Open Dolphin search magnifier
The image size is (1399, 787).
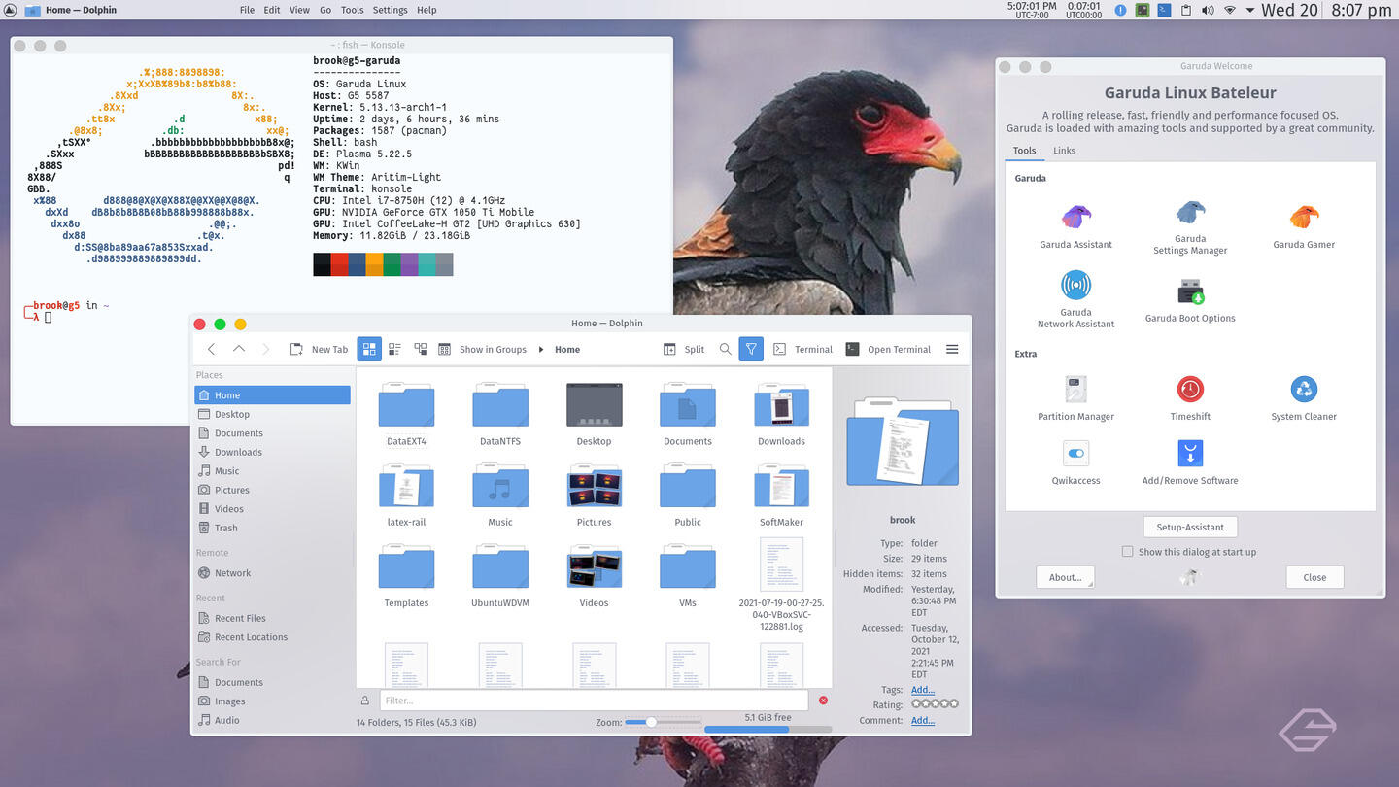(x=725, y=349)
